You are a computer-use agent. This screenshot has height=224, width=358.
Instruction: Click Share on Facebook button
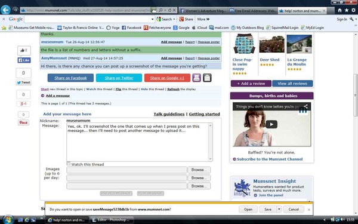click(x=70, y=78)
